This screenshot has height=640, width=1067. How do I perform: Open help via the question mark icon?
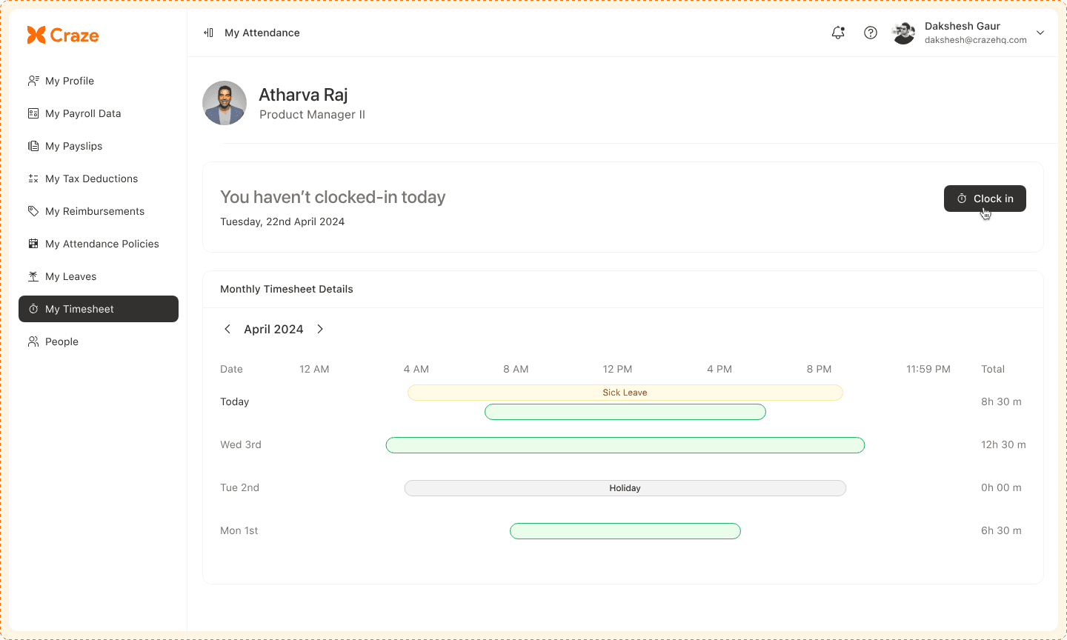click(x=871, y=33)
